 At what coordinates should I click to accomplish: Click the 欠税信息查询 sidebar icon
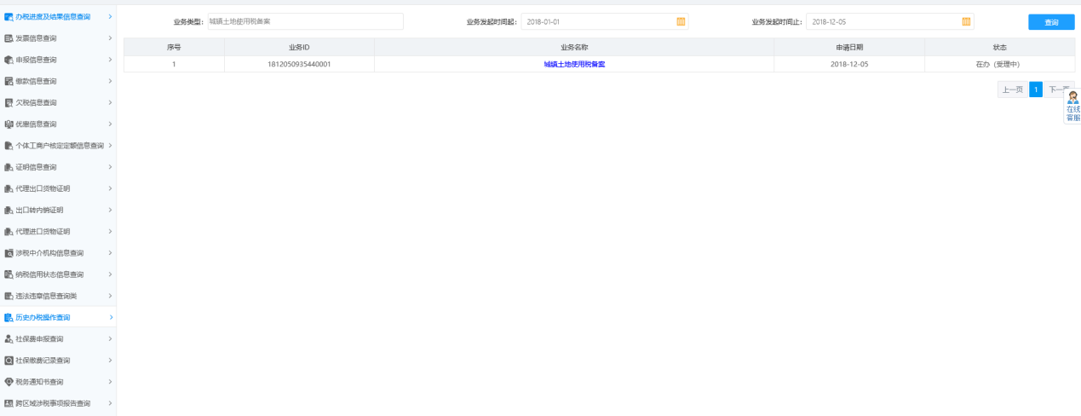point(9,102)
